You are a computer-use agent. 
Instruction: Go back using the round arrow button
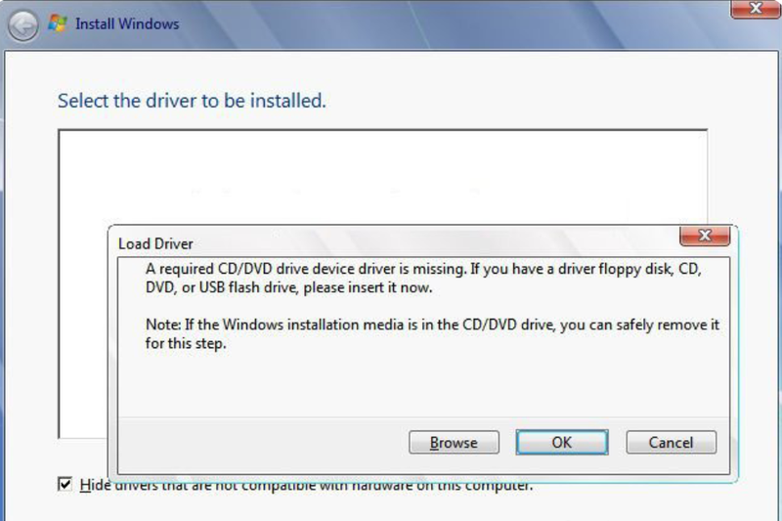click(22, 25)
